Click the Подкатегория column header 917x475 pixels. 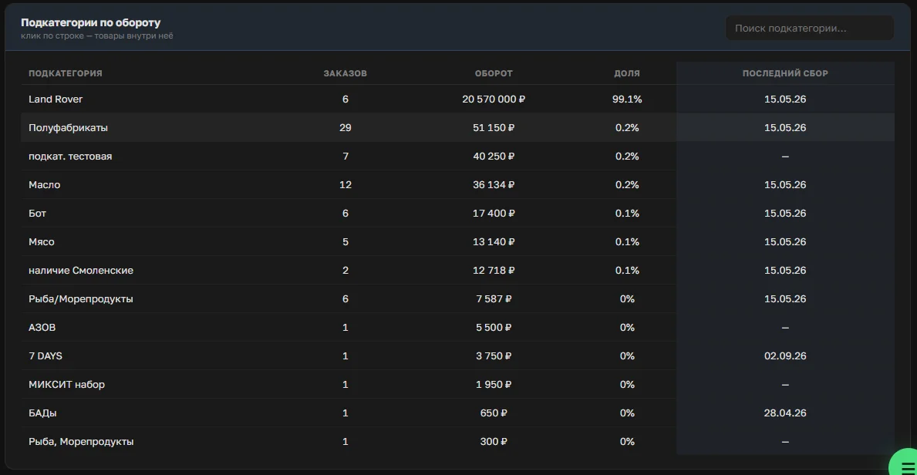click(x=66, y=73)
